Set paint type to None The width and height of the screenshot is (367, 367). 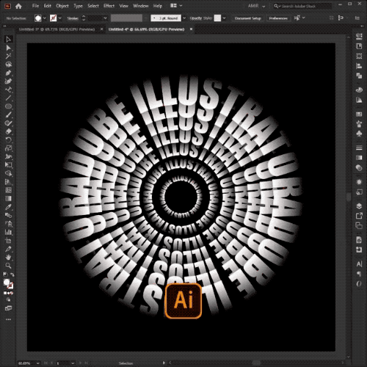coord(12,293)
